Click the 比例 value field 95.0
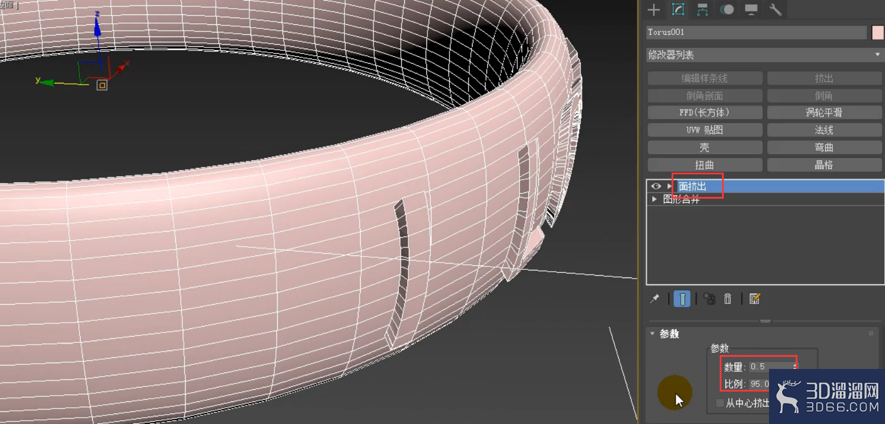Screen dimensions: 885x424 (760, 384)
